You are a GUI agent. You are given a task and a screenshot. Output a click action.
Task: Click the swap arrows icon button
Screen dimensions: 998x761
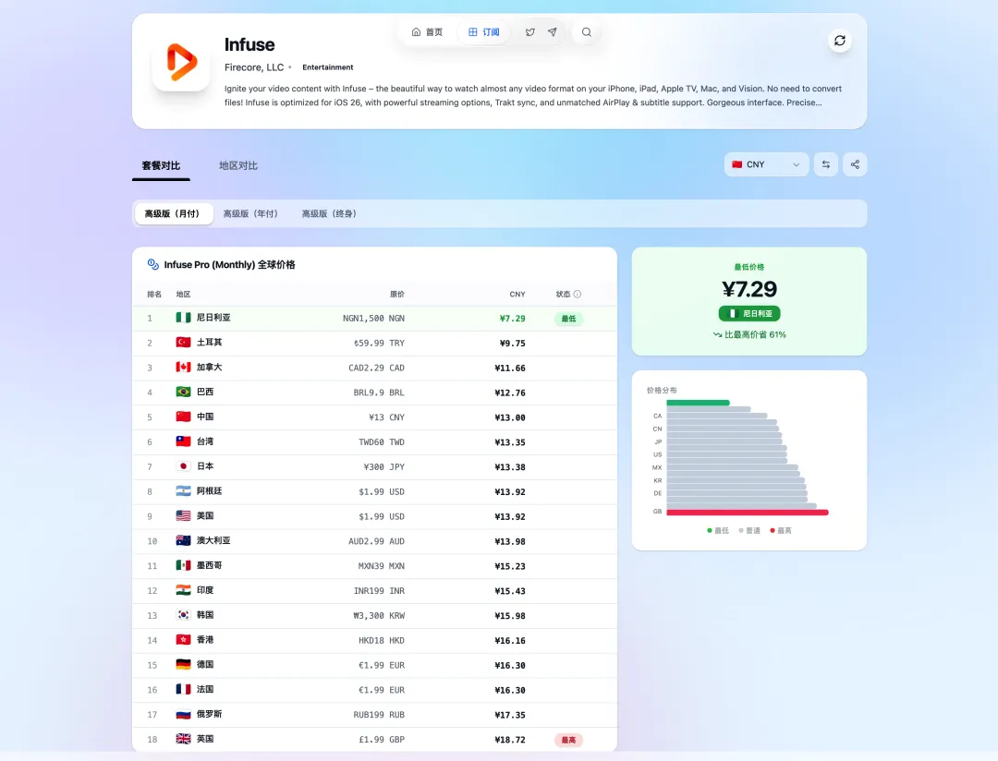(825, 164)
